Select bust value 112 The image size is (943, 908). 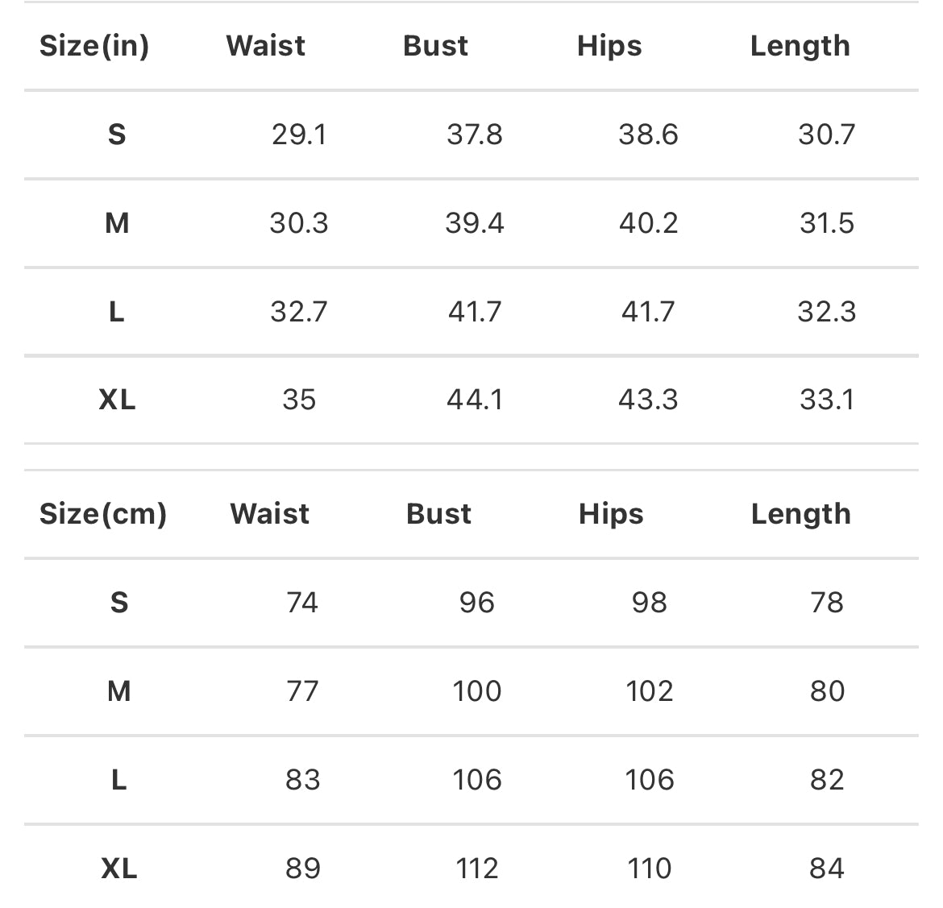point(477,869)
